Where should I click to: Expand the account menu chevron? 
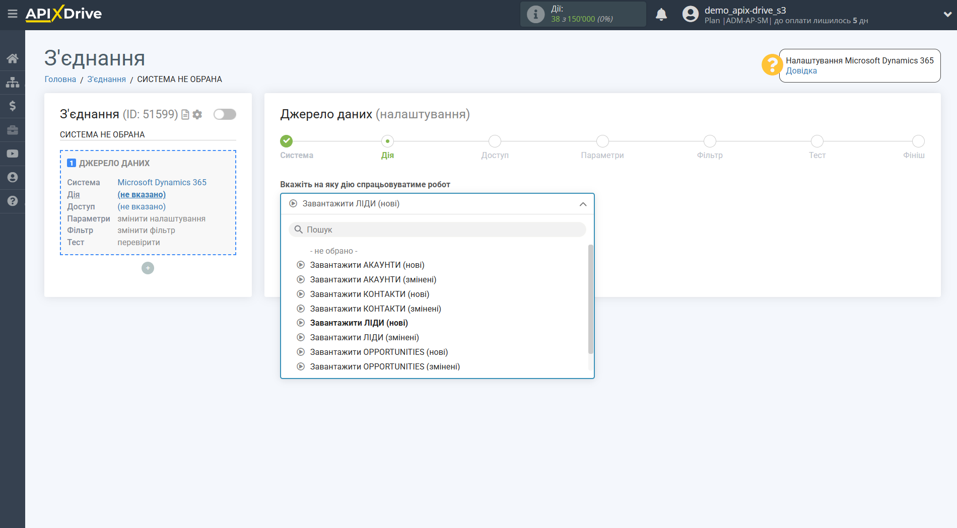947,15
